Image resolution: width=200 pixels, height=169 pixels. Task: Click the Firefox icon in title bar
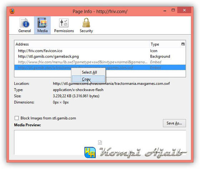[x=12, y=11]
